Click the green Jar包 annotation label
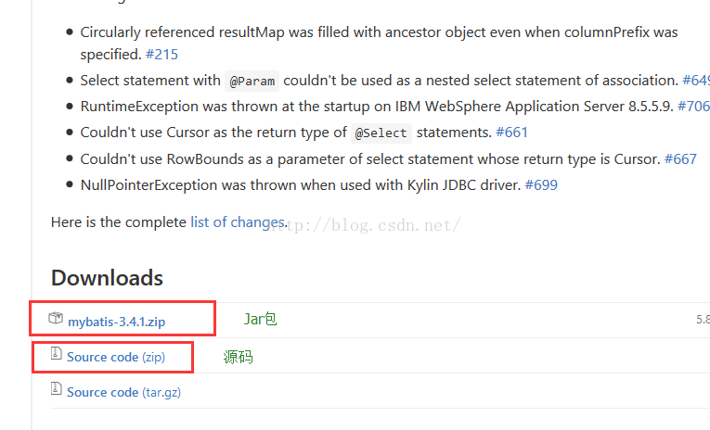Image resolution: width=710 pixels, height=430 pixels. (x=261, y=319)
